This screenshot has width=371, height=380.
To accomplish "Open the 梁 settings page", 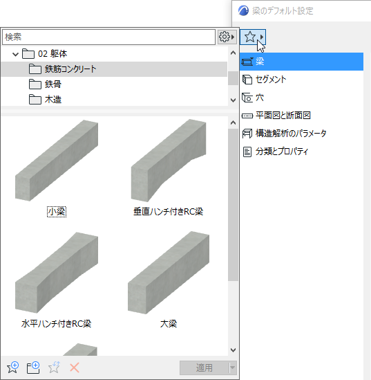I will coord(301,62).
